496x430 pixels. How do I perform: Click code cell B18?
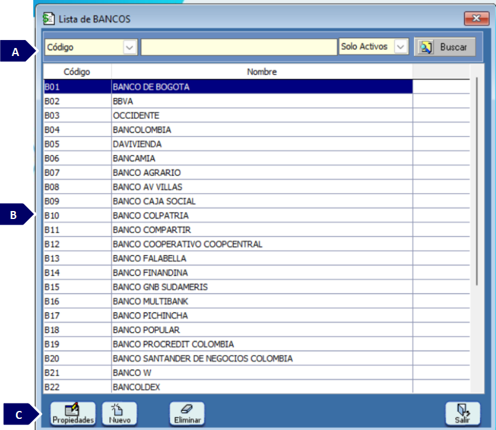coord(78,330)
